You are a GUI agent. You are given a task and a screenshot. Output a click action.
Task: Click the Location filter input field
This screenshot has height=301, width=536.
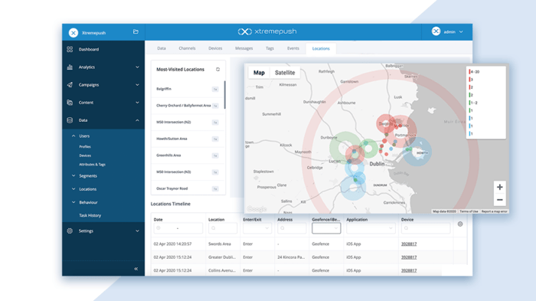[x=223, y=228]
